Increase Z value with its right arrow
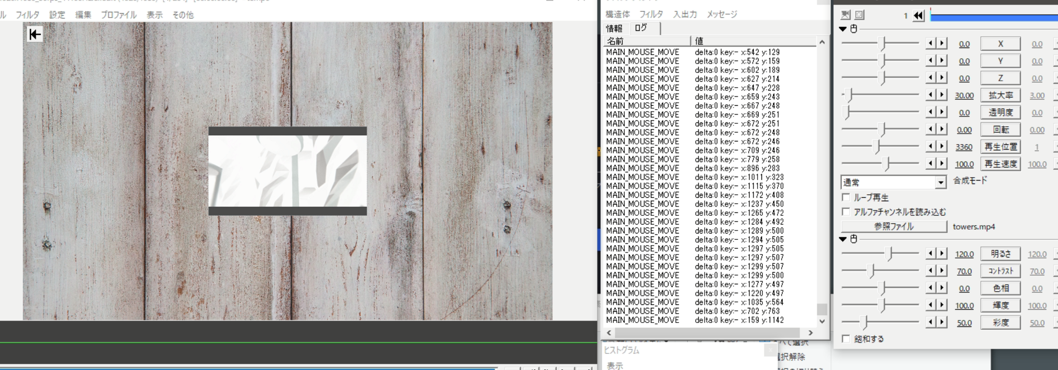 tap(942, 78)
